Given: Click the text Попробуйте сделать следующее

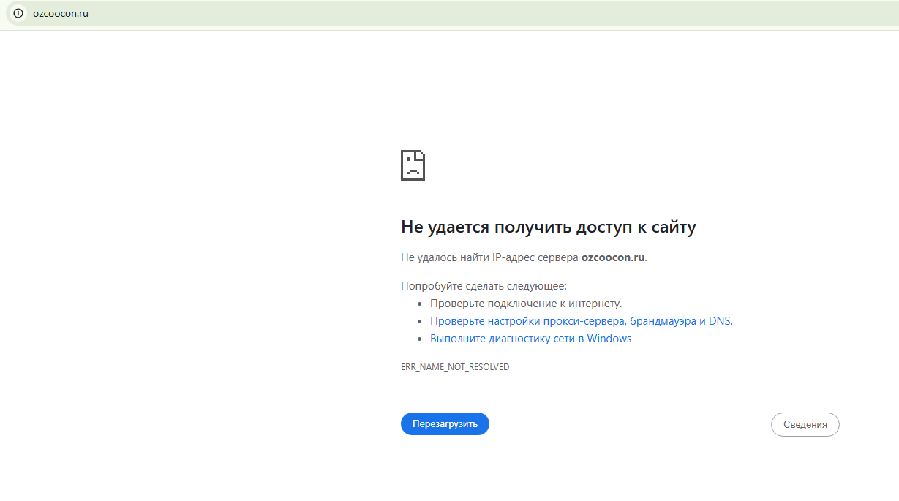Looking at the screenshot, I should pyautogui.click(x=484, y=286).
